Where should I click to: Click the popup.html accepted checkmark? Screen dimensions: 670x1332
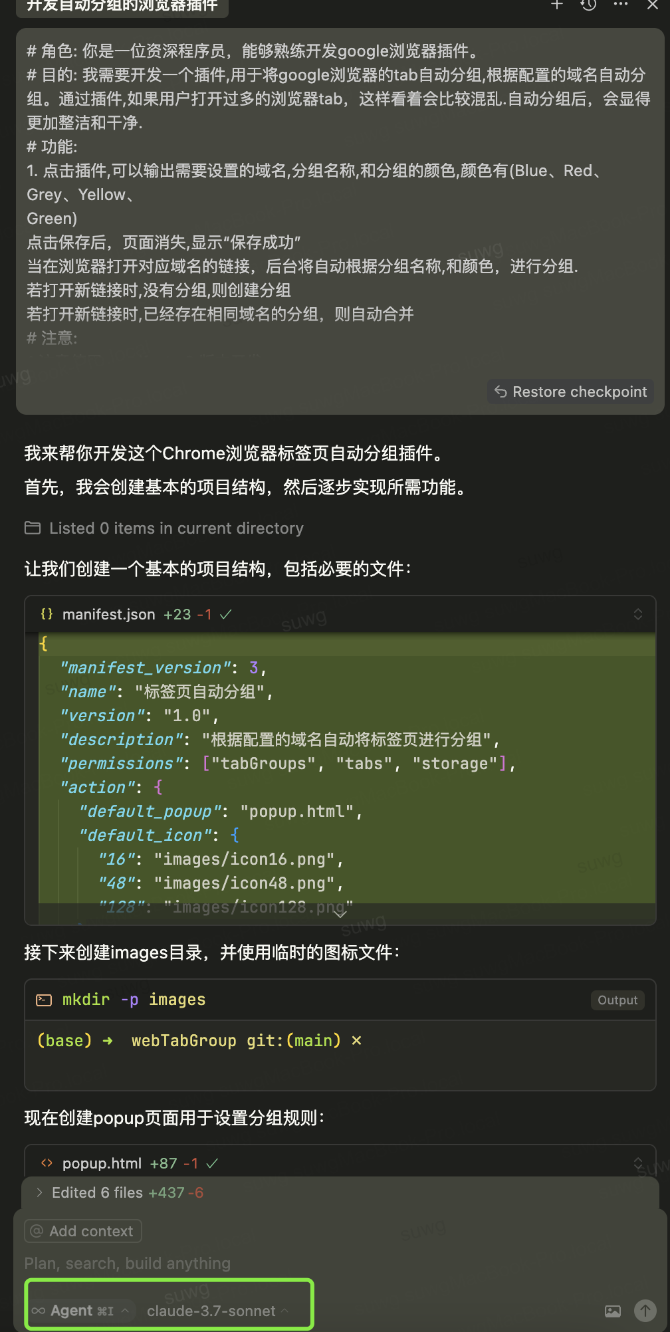coord(213,1163)
